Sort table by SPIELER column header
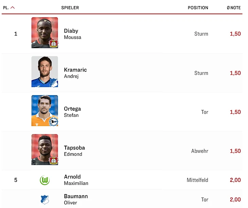Screen dimensions: 248x208 coord(70,7)
